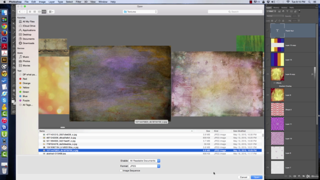Switch to list view in Open dialog

[34, 11]
